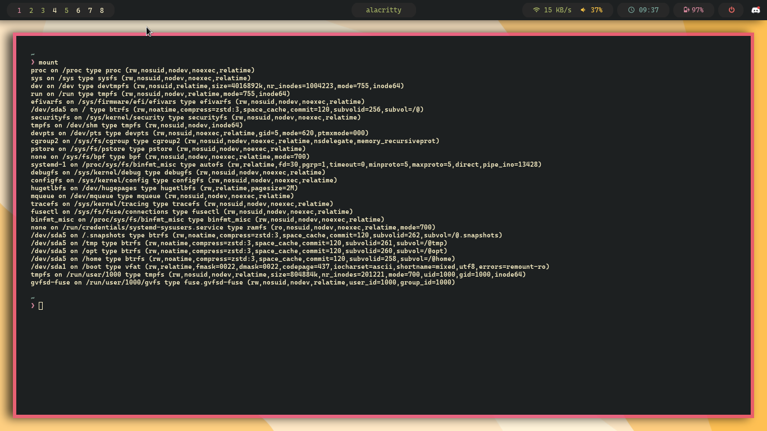This screenshot has width=767, height=431.
Task: Click the 97% battery level text
Action: pos(697,10)
